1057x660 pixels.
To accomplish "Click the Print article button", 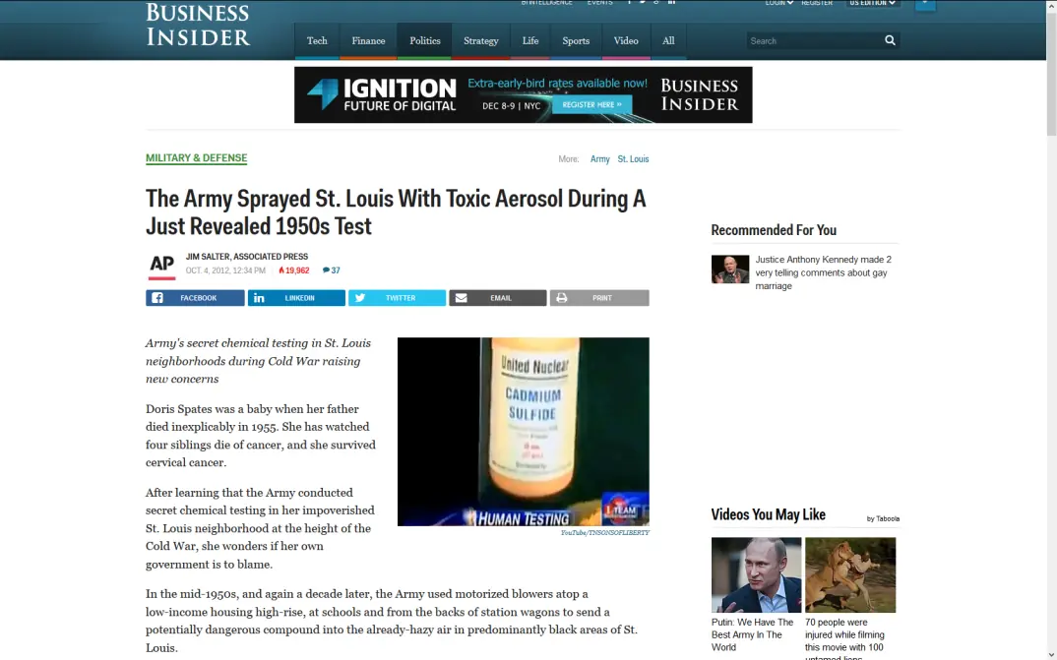I will pyautogui.click(x=599, y=298).
